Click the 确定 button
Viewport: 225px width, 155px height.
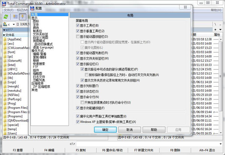105,129
